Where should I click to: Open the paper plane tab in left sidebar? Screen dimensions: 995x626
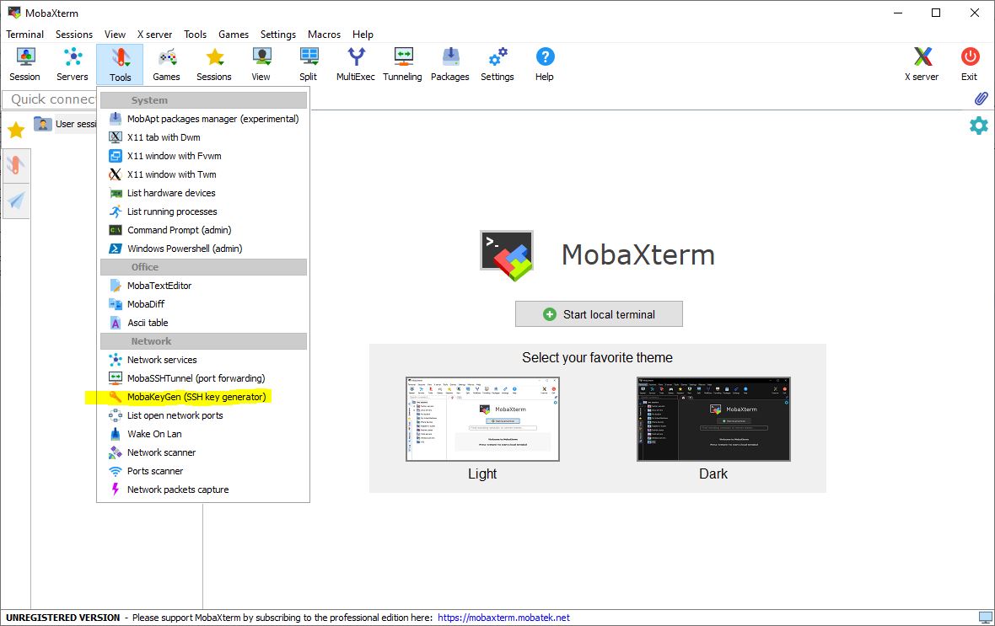click(16, 201)
